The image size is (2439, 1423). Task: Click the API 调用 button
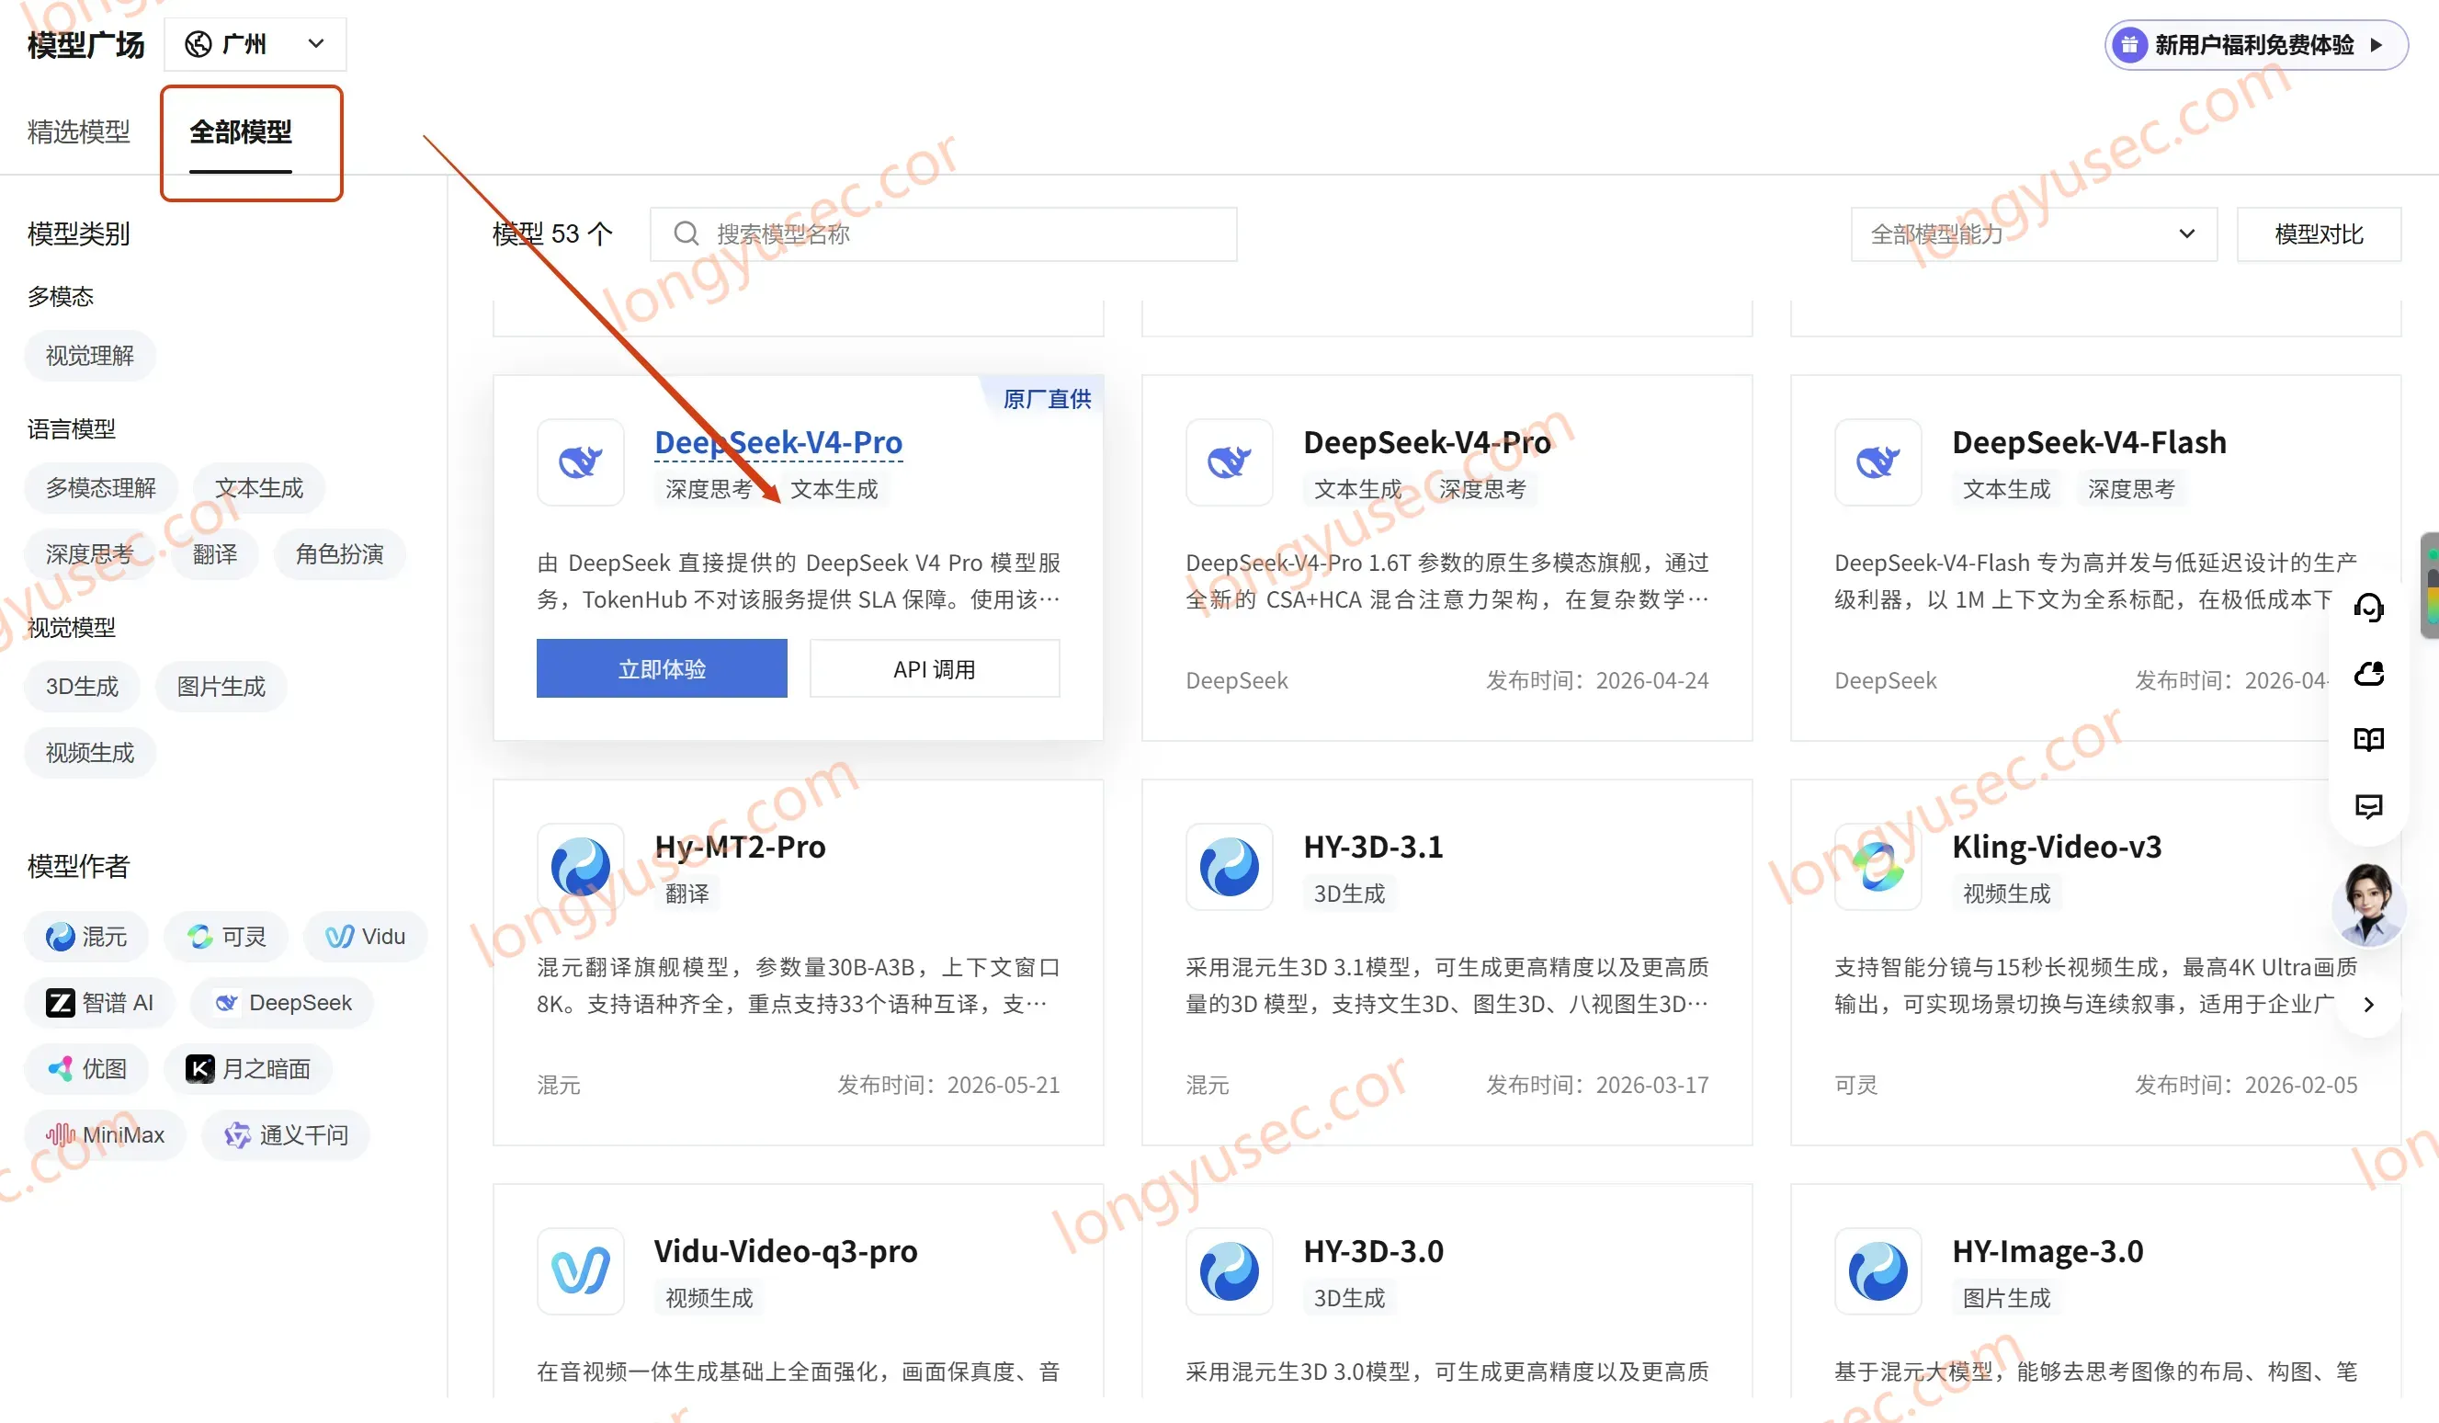(x=934, y=668)
